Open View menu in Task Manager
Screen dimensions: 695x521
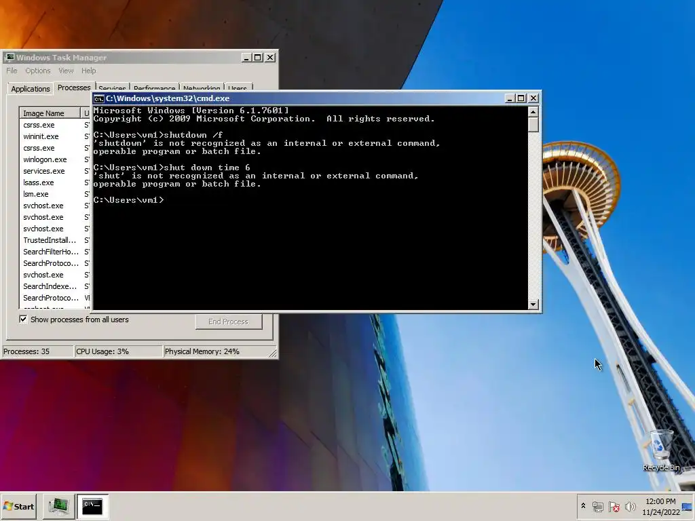tap(66, 71)
